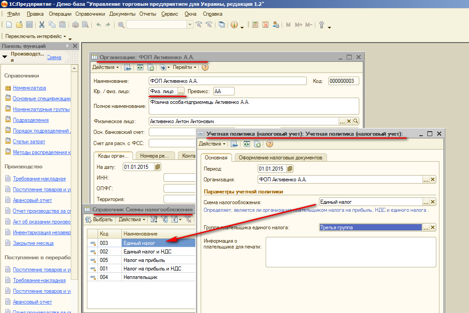Select the Единый налог и НДС row
Viewport: 469px width, 313px height.
(x=141, y=251)
